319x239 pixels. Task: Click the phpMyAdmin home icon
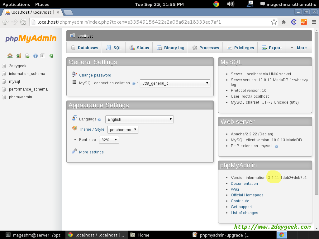coord(10,56)
